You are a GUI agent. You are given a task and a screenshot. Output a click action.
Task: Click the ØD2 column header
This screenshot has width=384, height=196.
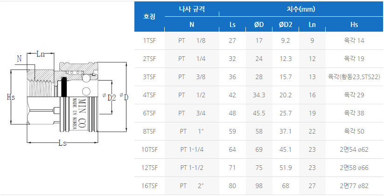(285, 24)
